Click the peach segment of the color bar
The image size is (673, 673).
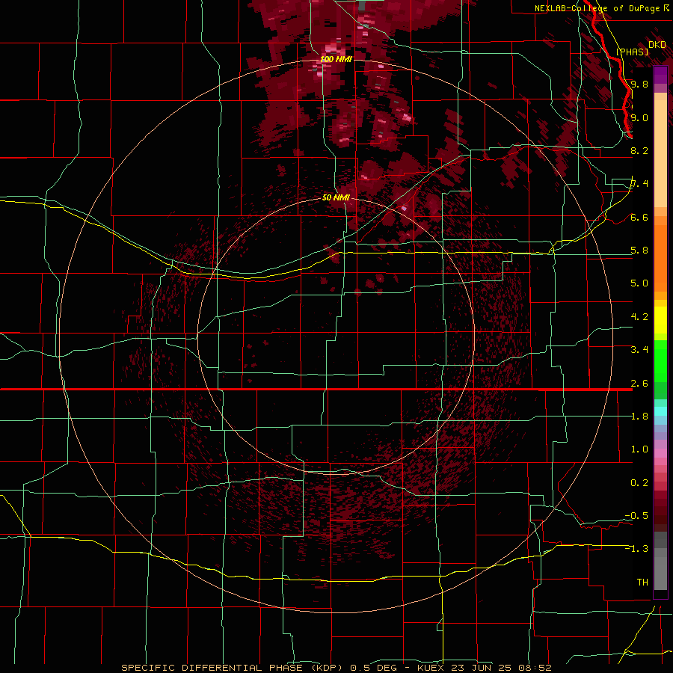660,150
